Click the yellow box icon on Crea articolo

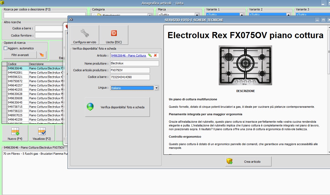pos(229,161)
